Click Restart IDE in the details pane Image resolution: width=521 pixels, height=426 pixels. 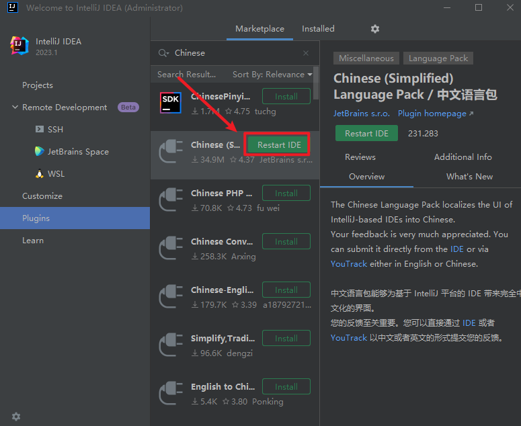[x=366, y=133]
